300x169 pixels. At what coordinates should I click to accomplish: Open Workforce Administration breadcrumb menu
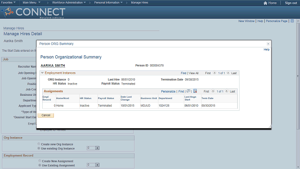pyautogui.click(x=69, y=3)
